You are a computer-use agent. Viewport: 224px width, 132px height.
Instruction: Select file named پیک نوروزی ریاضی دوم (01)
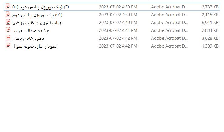point(37,15)
